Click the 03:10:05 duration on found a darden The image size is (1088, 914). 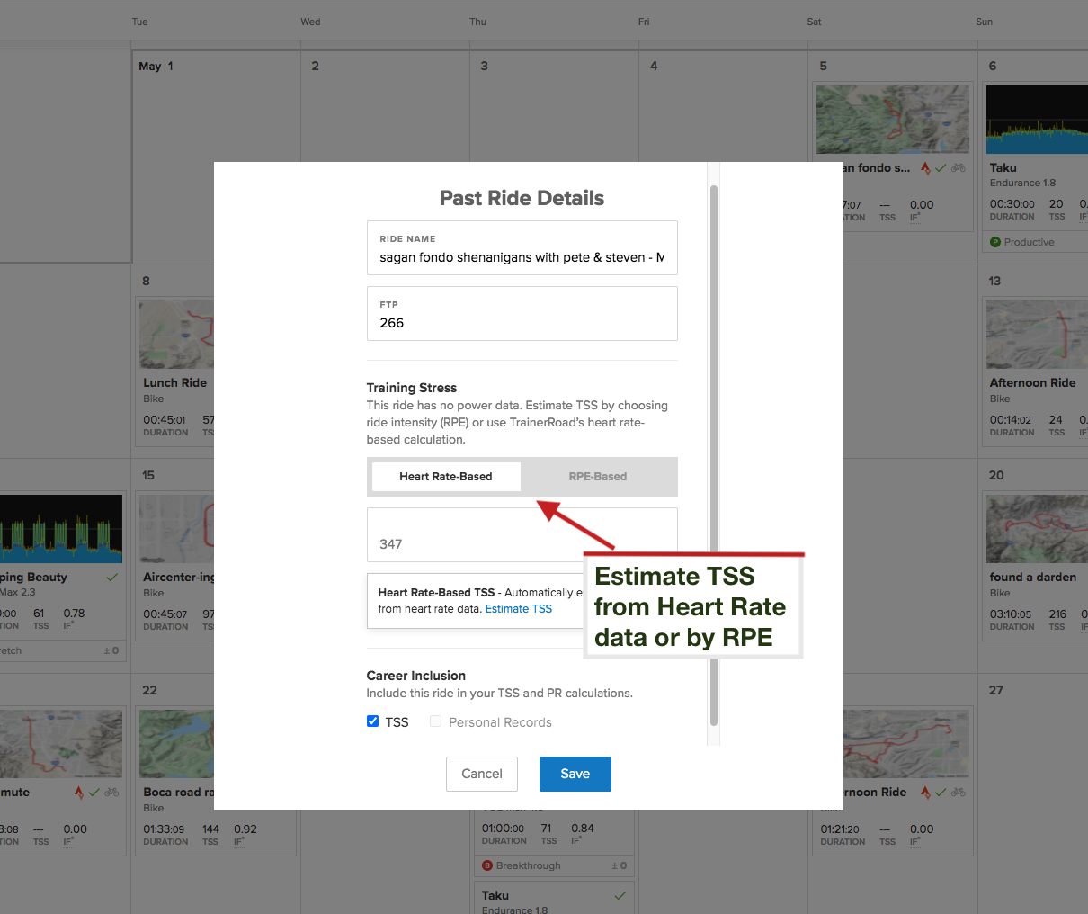(1011, 614)
